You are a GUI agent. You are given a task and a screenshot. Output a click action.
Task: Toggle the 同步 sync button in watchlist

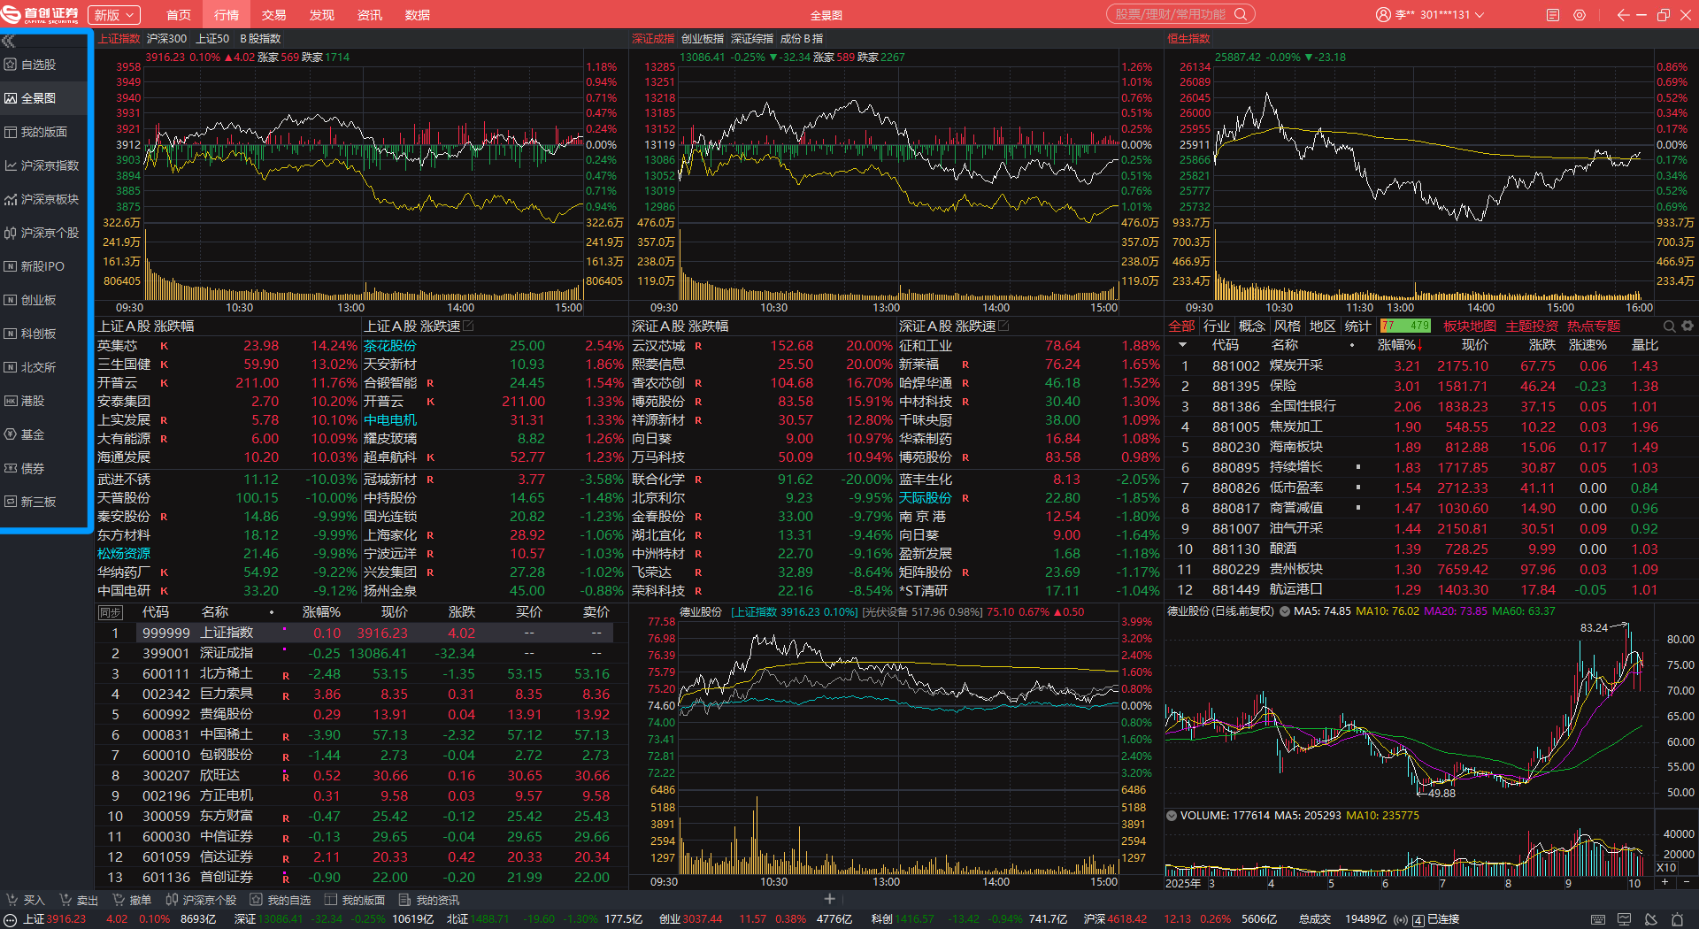tap(110, 612)
